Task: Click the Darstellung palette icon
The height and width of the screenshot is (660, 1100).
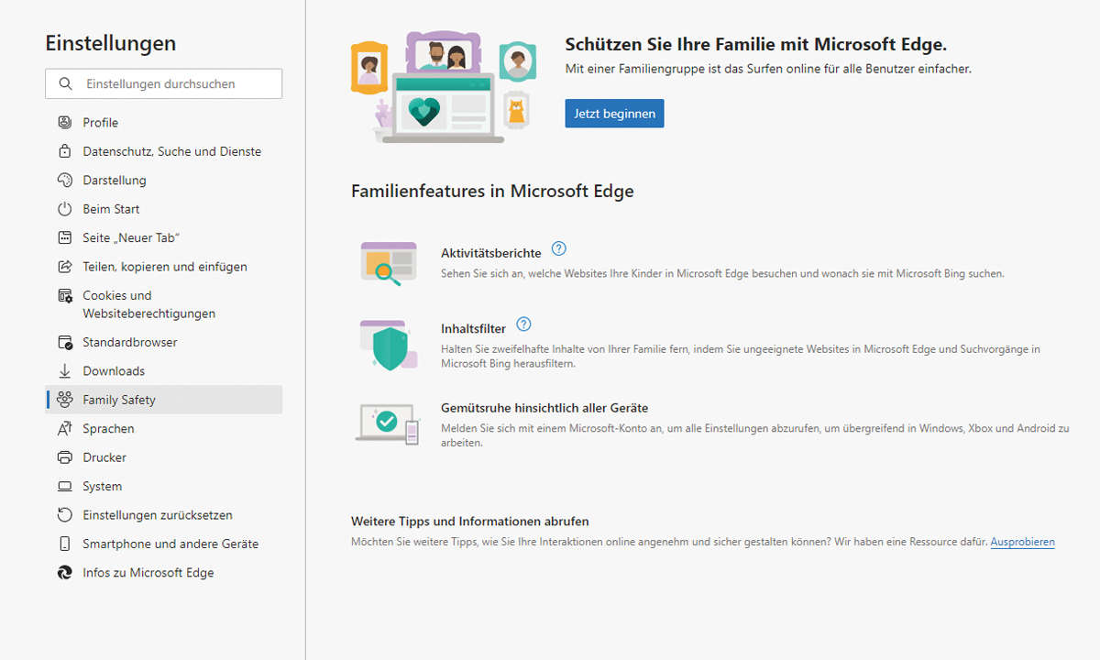Action: pos(64,181)
